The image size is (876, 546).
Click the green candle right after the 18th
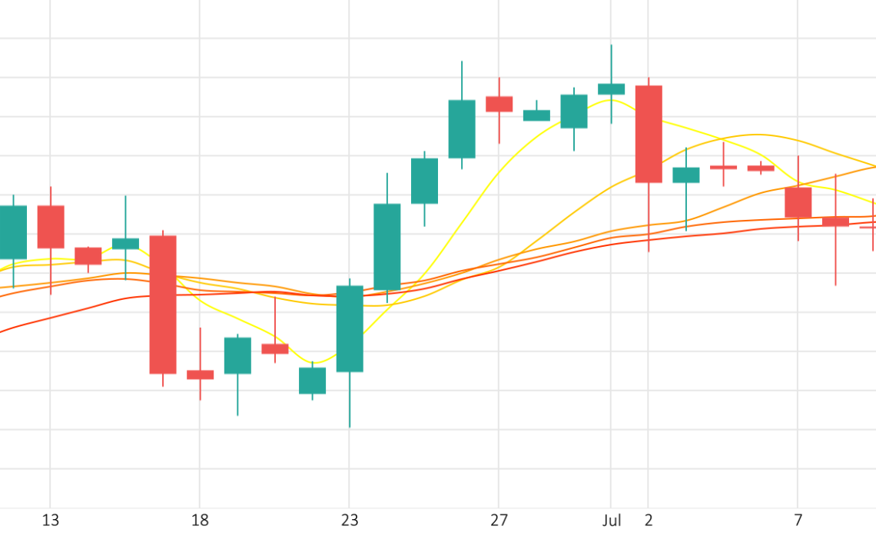(x=237, y=355)
